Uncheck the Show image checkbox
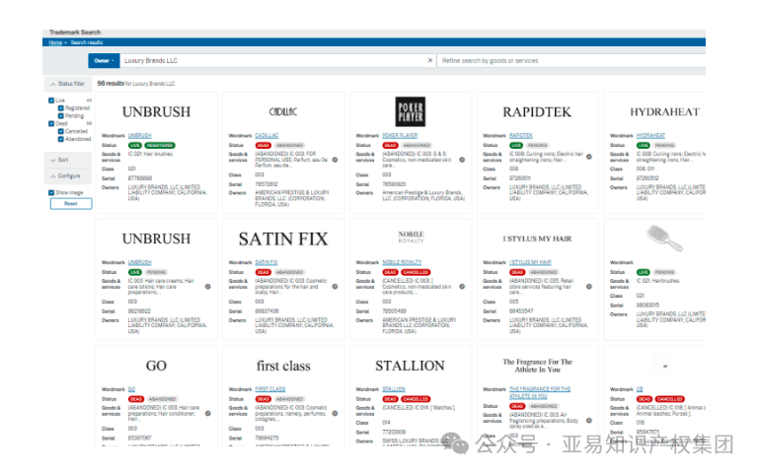758x474 pixels. pos(51,192)
